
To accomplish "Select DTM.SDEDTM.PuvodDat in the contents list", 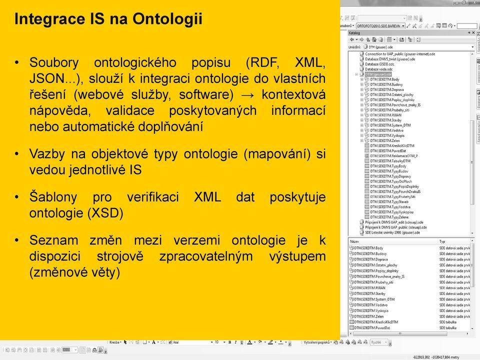I will tap(372, 328).
